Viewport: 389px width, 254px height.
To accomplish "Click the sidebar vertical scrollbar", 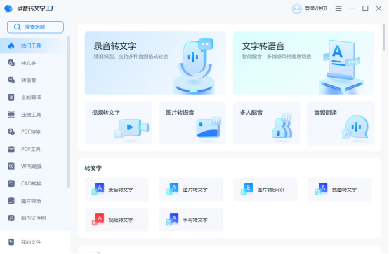I will coord(69,112).
